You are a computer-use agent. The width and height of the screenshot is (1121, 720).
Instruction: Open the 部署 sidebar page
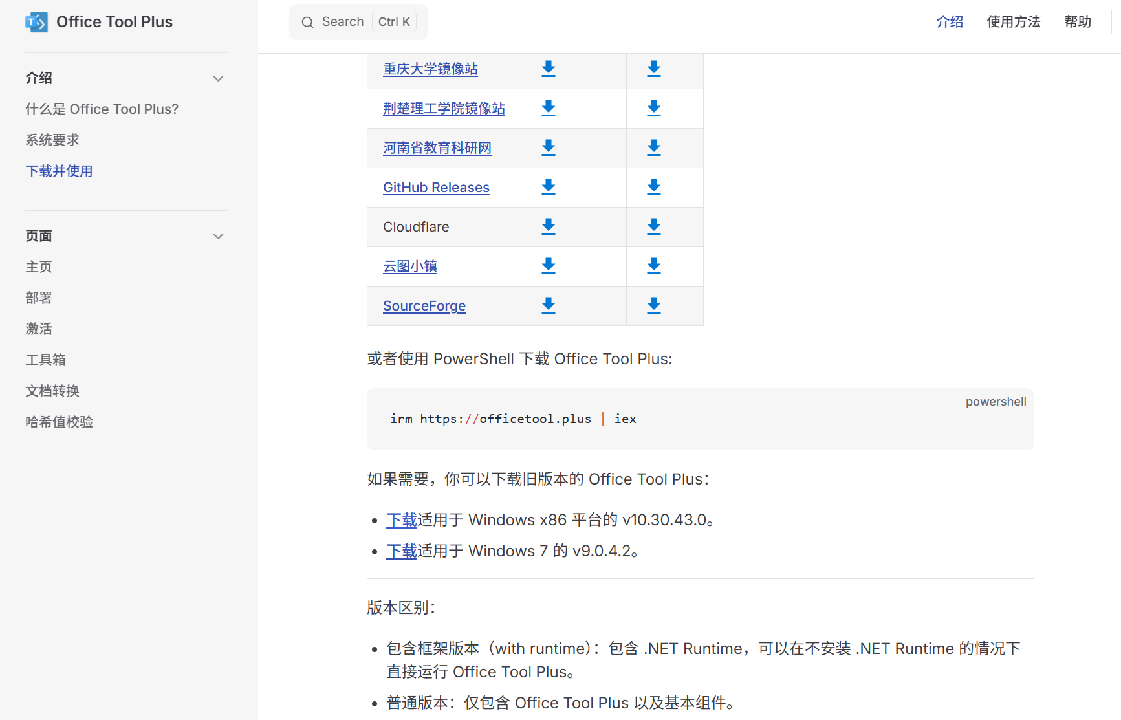click(x=39, y=298)
